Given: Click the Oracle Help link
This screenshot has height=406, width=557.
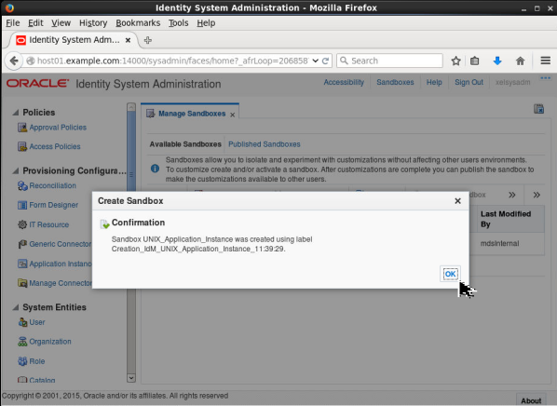Looking at the screenshot, I should [x=434, y=82].
